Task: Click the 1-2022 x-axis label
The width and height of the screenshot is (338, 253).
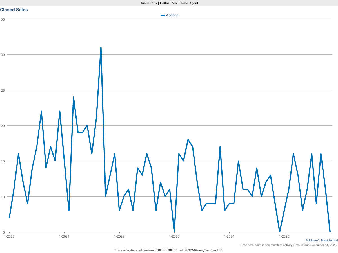Action: (x=119, y=236)
